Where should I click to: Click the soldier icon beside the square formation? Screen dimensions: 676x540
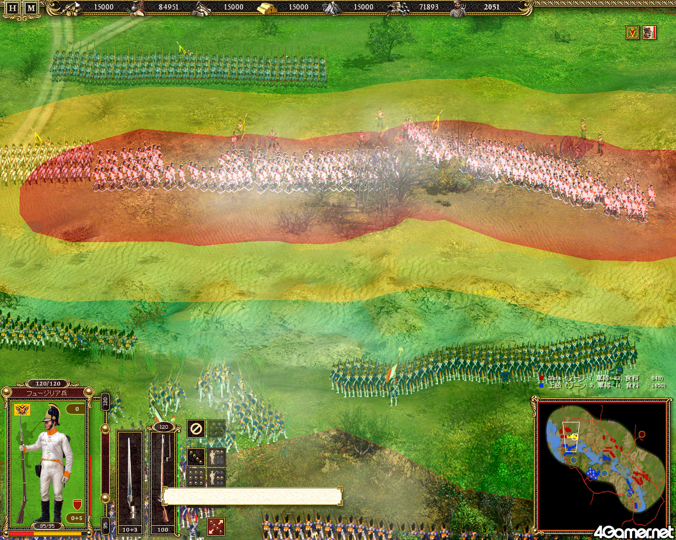pyautogui.click(x=217, y=477)
